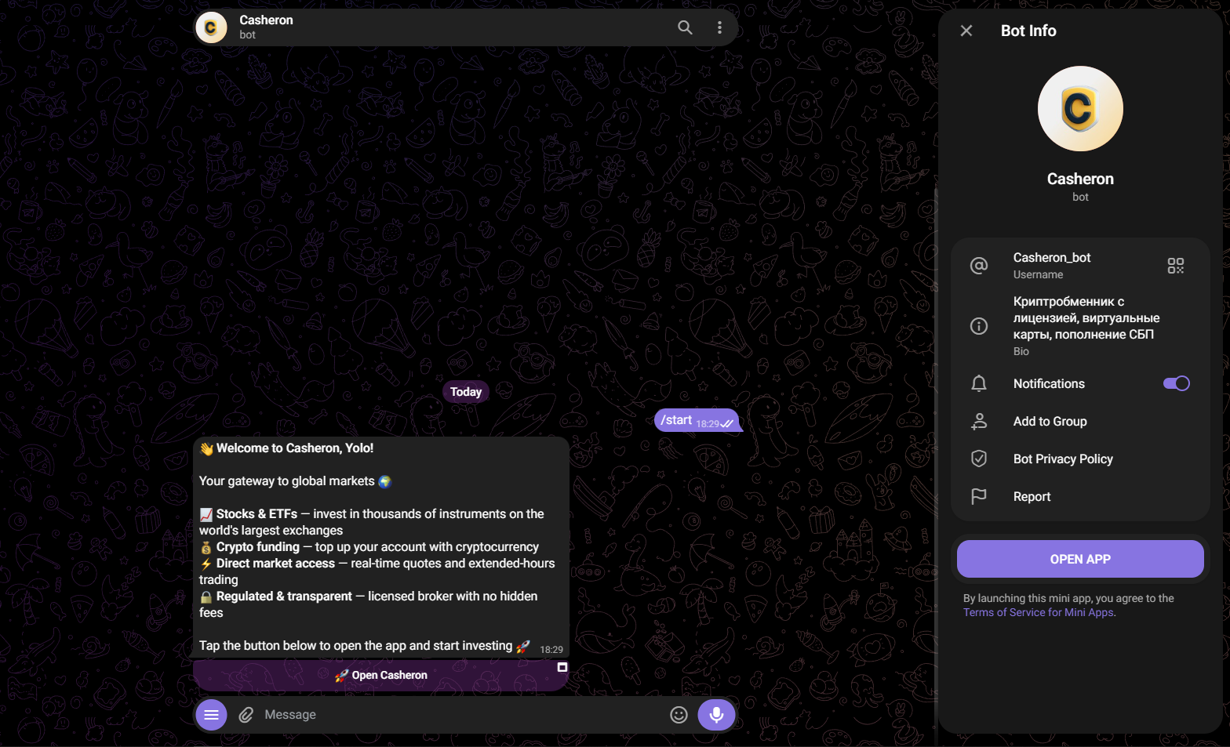The height and width of the screenshot is (747, 1230).
Task: Click the username at-sign icon
Action: [x=979, y=266]
